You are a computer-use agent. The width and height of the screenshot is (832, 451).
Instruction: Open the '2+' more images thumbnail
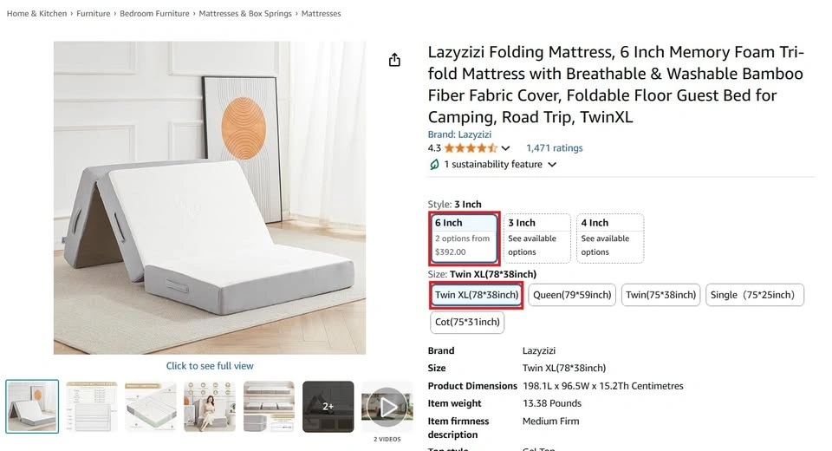[x=328, y=406]
